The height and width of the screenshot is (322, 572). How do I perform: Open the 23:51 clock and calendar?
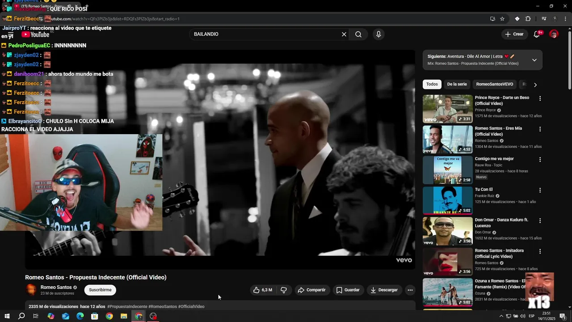pos(547,316)
